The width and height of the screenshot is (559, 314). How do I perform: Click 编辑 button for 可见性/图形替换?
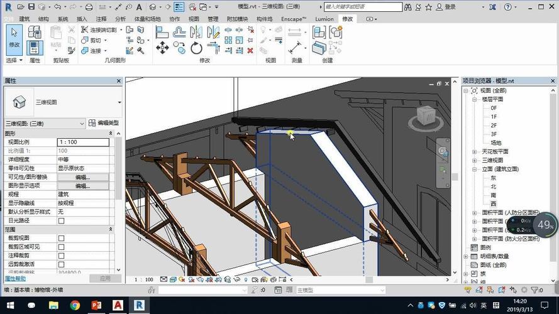click(83, 177)
